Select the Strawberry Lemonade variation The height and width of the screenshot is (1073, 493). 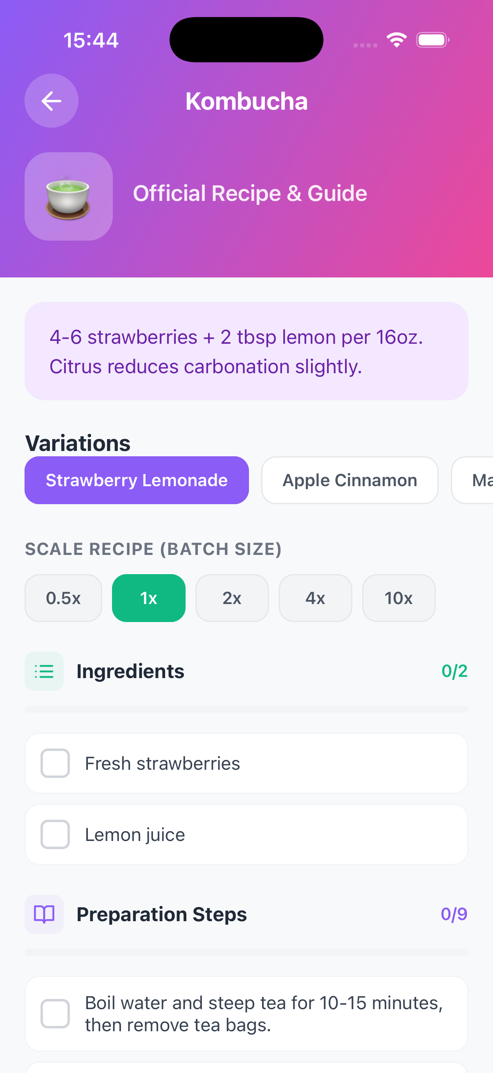pyautogui.click(x=137, y=480)
